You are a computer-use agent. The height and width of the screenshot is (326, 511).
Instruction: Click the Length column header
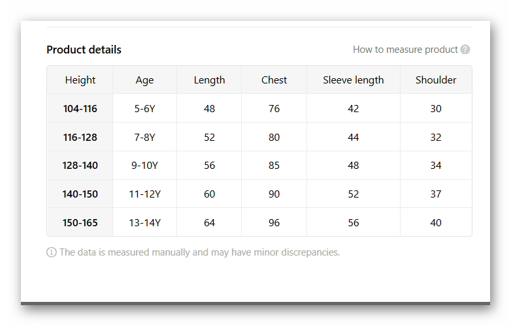[209, 80]
